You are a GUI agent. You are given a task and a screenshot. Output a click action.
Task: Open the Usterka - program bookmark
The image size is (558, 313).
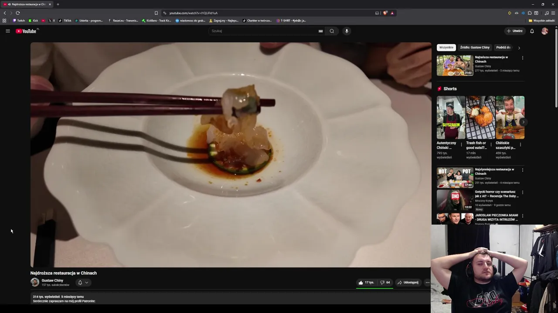pyautogui.click(x=89, y=20)
